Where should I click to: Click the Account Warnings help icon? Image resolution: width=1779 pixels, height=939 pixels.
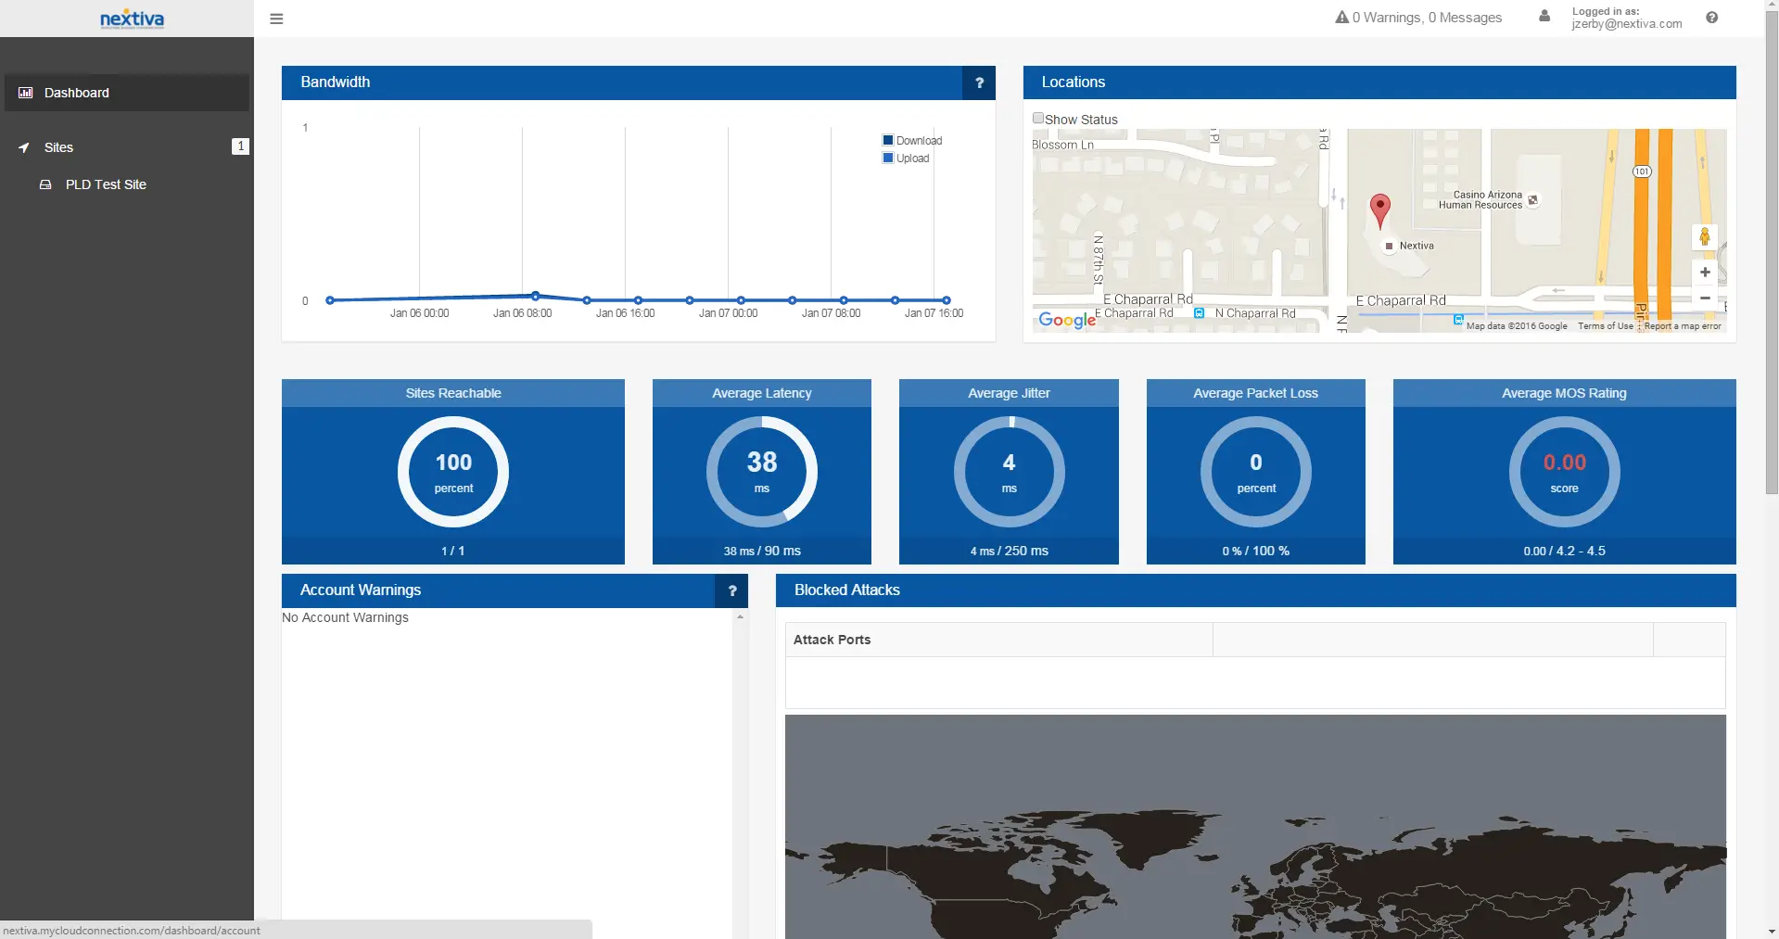click(x=731, y=590)
